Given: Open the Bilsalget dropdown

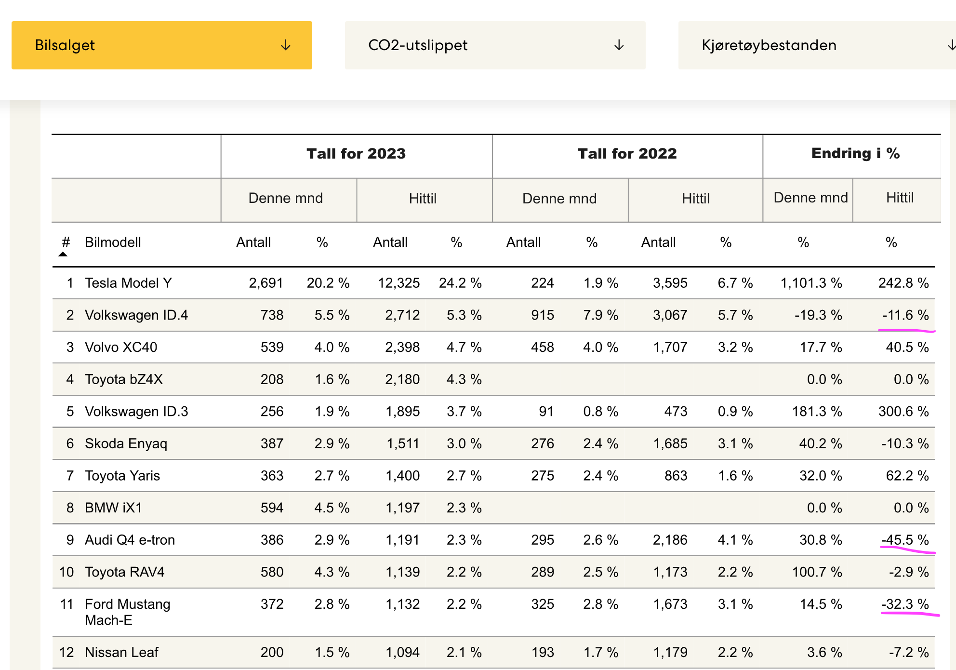Looking at the screenshot, I should tap(162, 45).
